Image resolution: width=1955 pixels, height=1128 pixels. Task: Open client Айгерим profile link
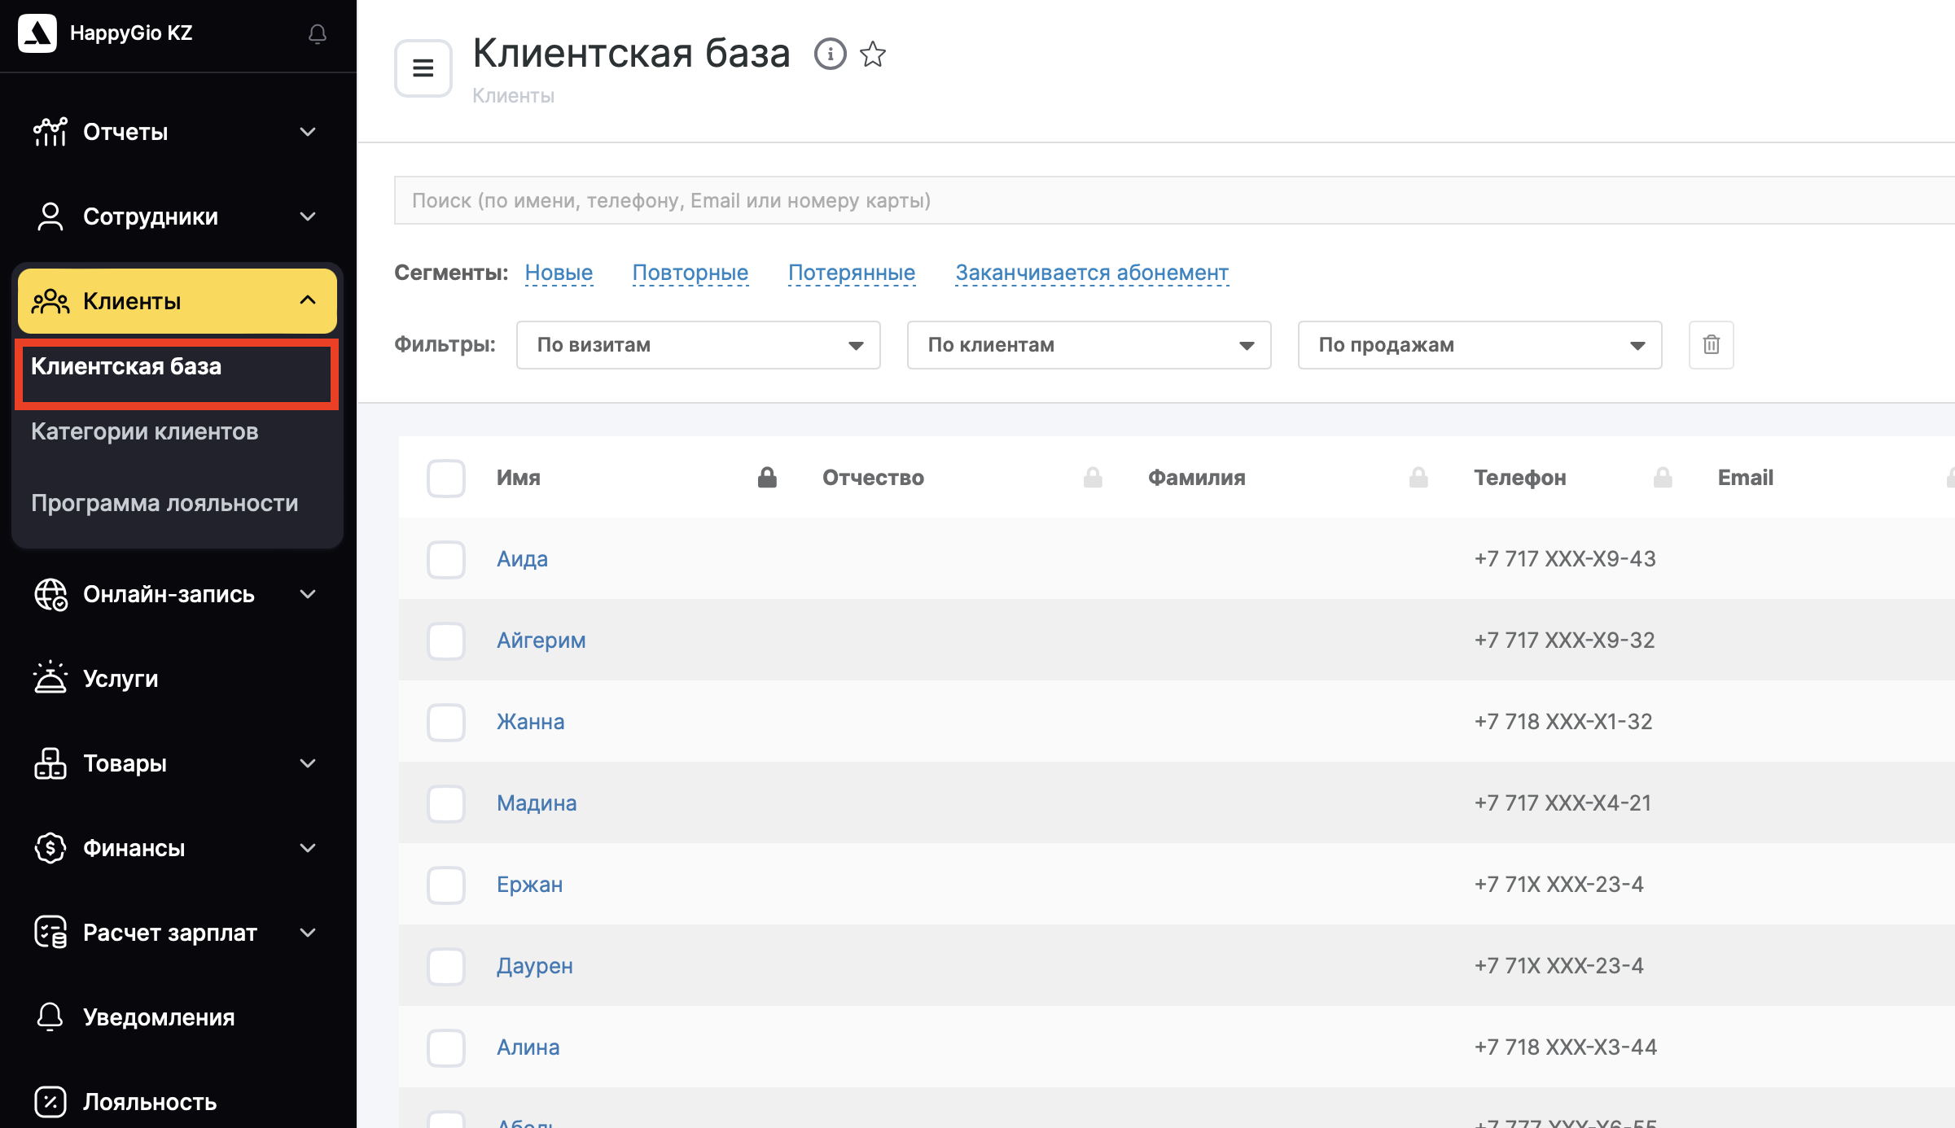point(541,641)
